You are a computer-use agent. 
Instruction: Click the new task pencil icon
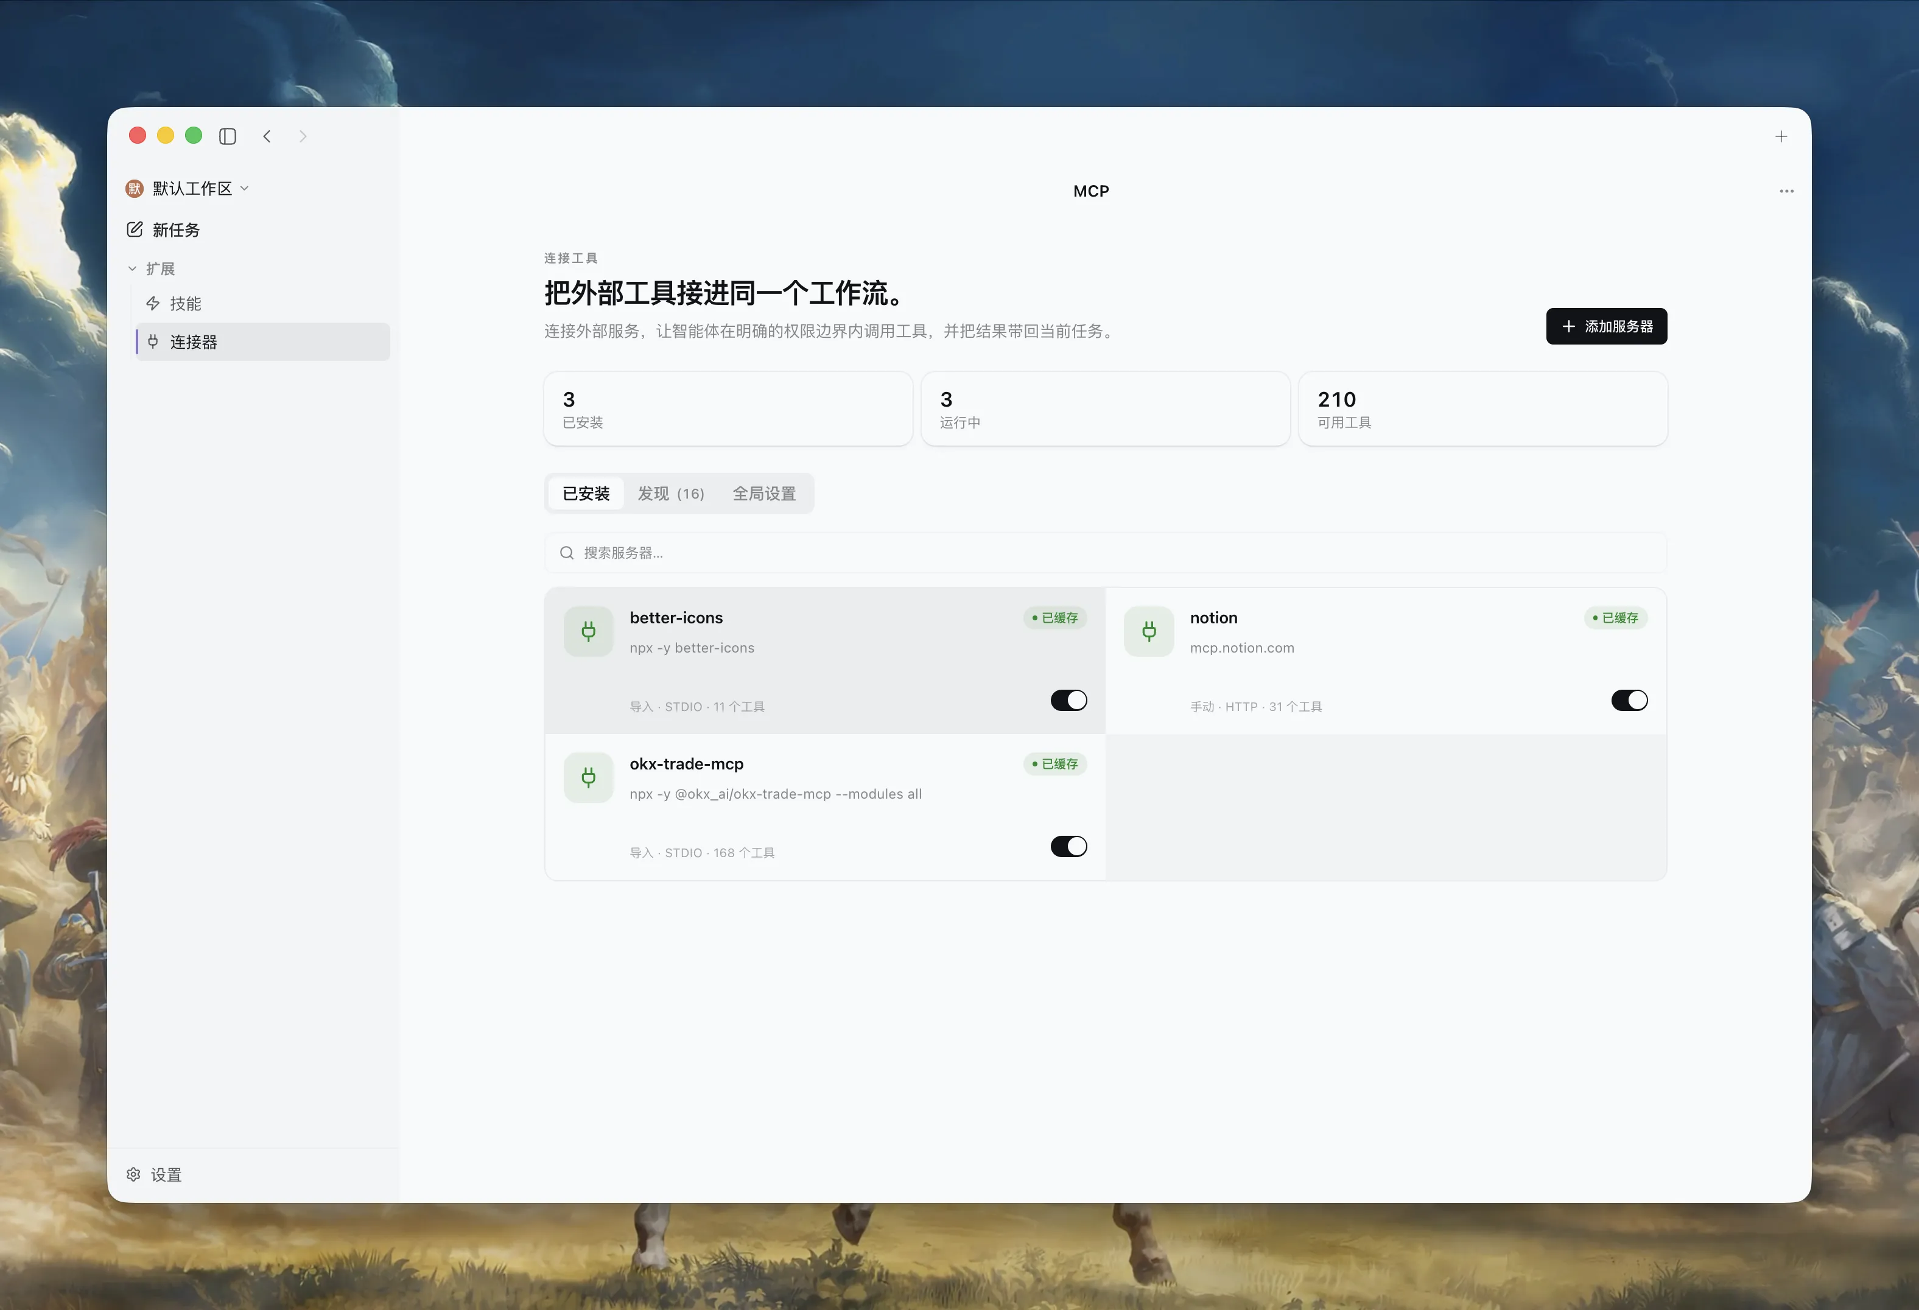pos(135,229)
